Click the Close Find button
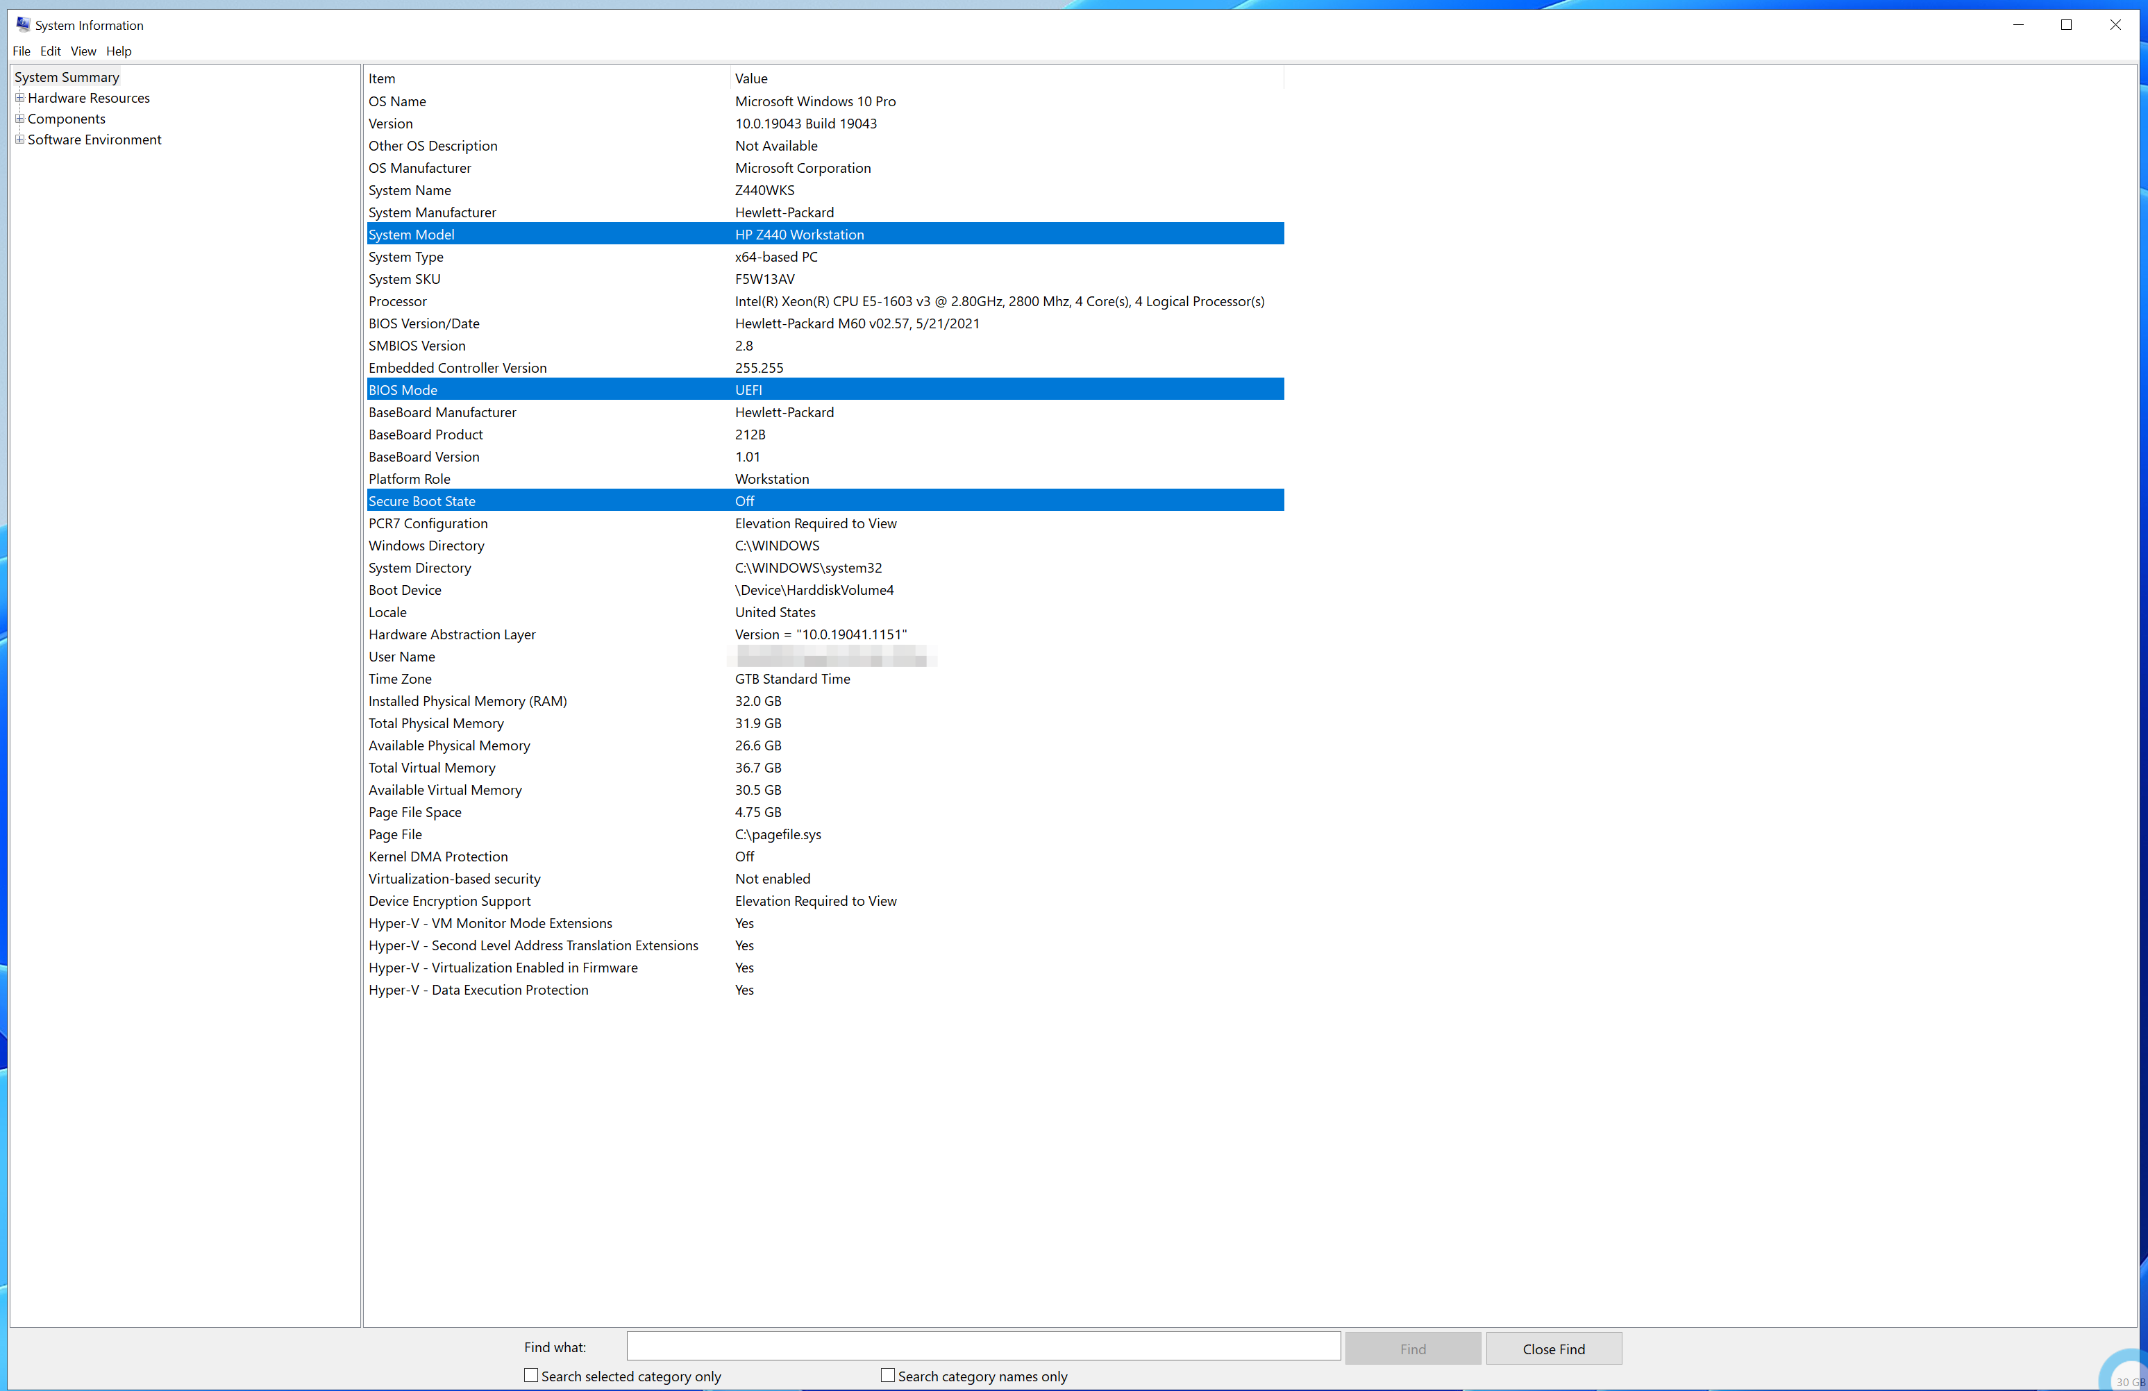 click(x=1553, y=1349)
